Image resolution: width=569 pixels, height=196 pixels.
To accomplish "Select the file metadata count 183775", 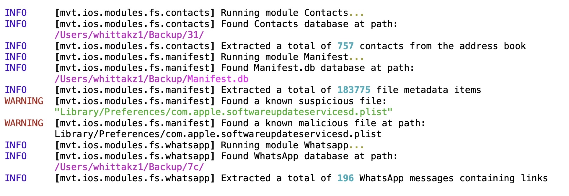I will tap(353, 90).
